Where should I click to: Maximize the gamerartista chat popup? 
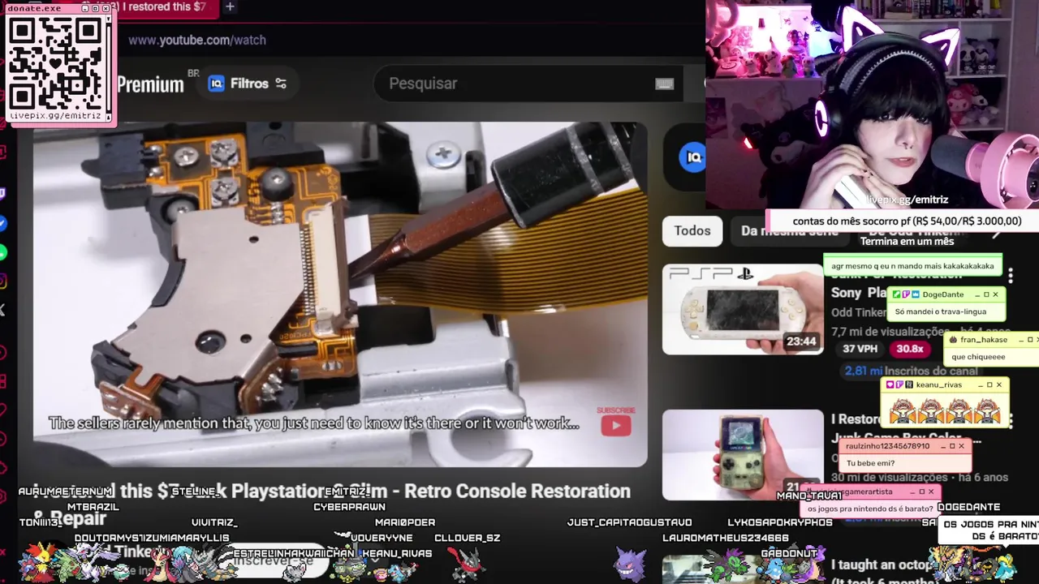[921, 492]
